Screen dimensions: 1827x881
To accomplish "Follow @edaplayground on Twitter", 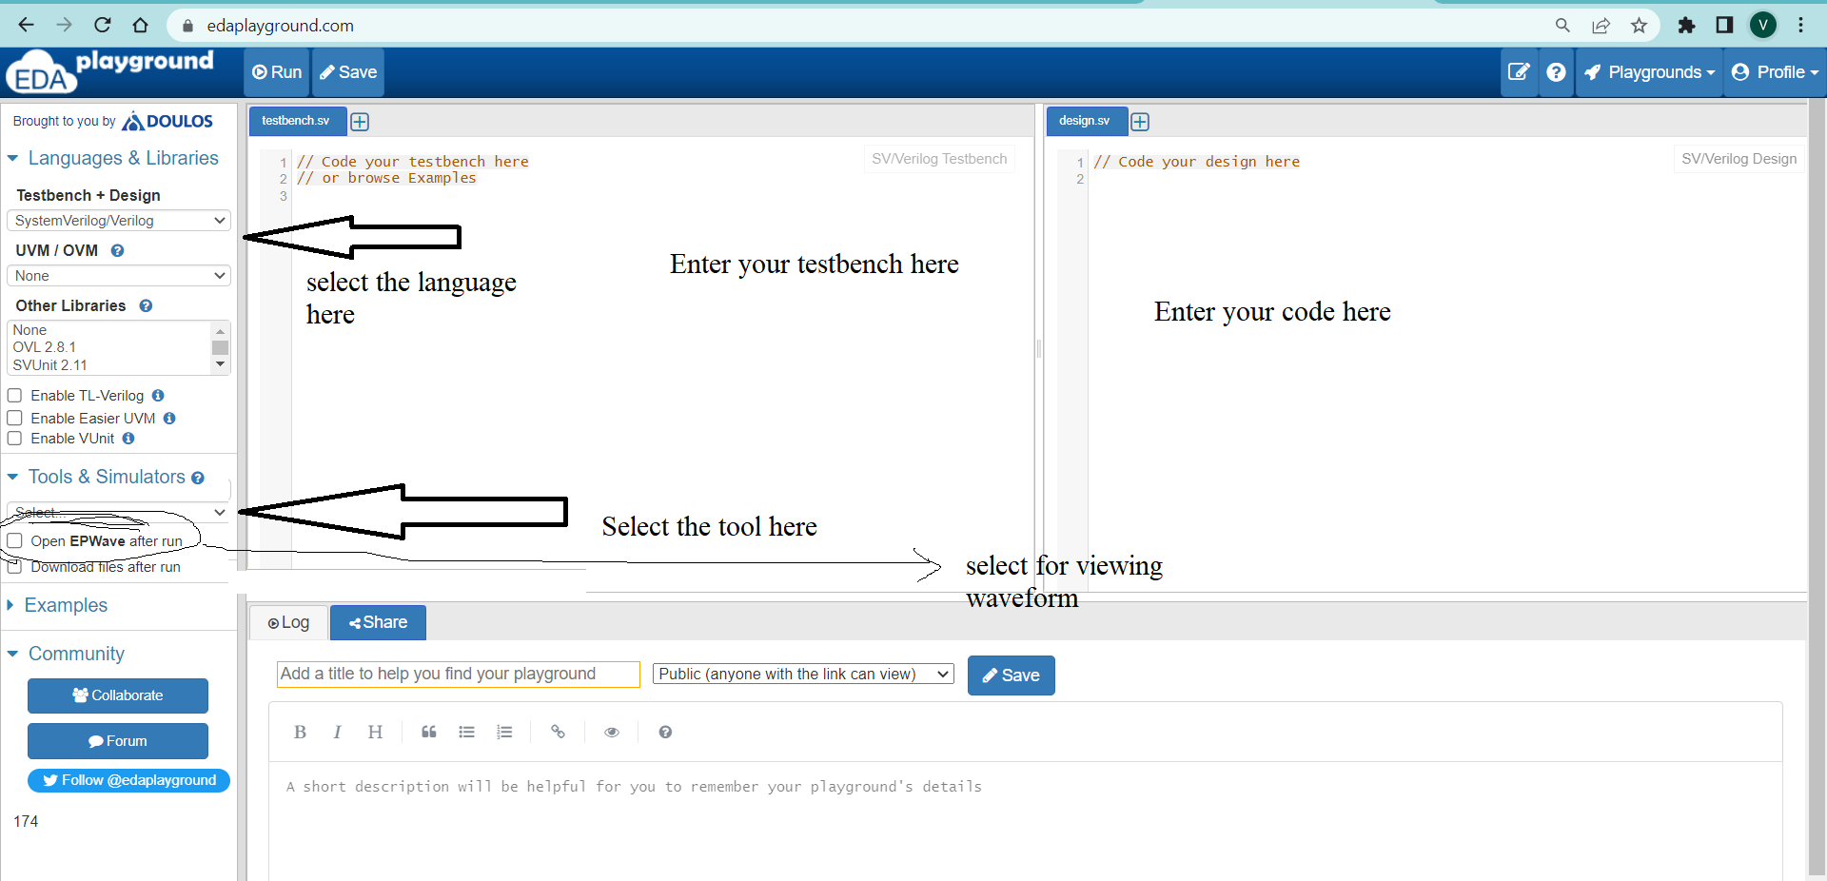I will point(128,780).
